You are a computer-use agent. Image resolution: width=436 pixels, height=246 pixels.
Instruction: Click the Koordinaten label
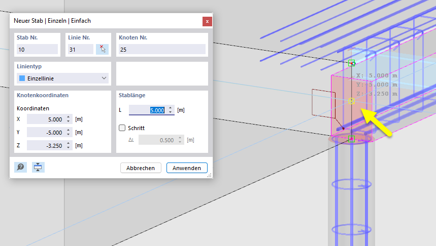[33, 108]
